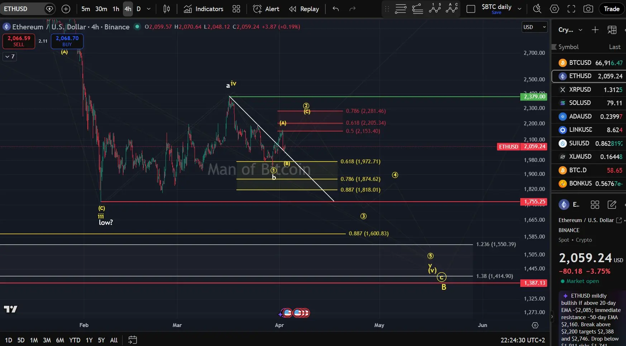Select BONKUS in the watchlist
This screenshot has width=626, height=346.
[588, 183]
